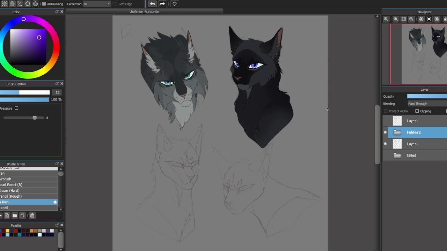This screenshot has width=447, height=251.
Task: Toggle the Clipping checkbox
Action: (417, 111)
